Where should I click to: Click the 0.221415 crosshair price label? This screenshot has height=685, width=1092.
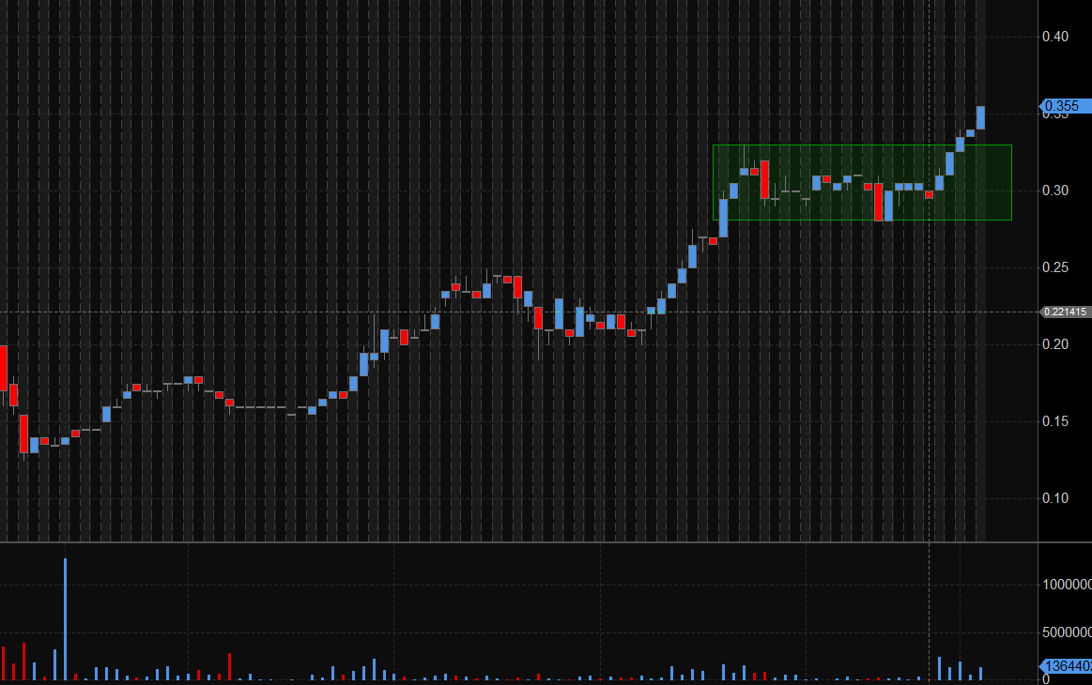point(1065,312)
